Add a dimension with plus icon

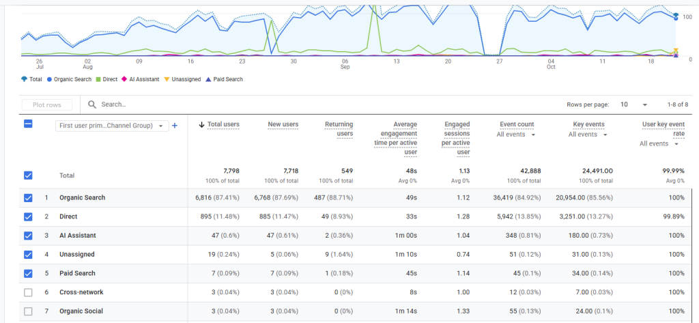tap(175, 126)
